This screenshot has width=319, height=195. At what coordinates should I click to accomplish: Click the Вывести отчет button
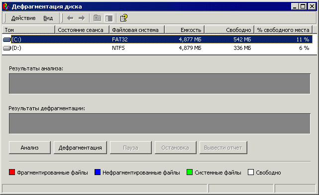click(223, 148)
